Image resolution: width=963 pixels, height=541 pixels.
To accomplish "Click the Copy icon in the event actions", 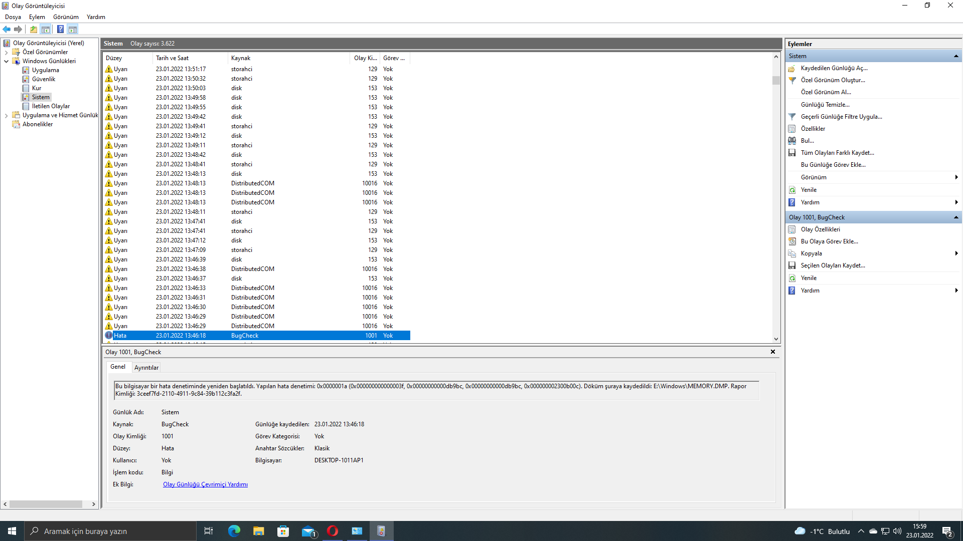I will [x=792, y=253].
